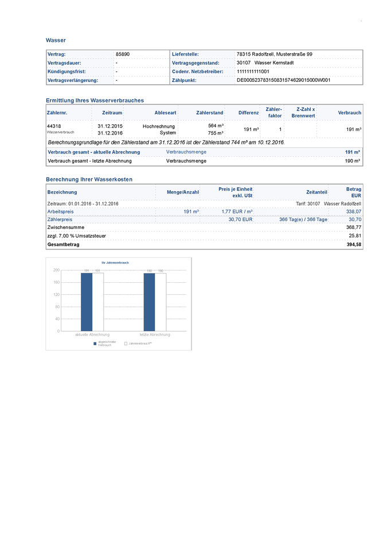Click the 'Gesamtbetrag' label
Screen dimensions: 383x541
pos(63,244)
